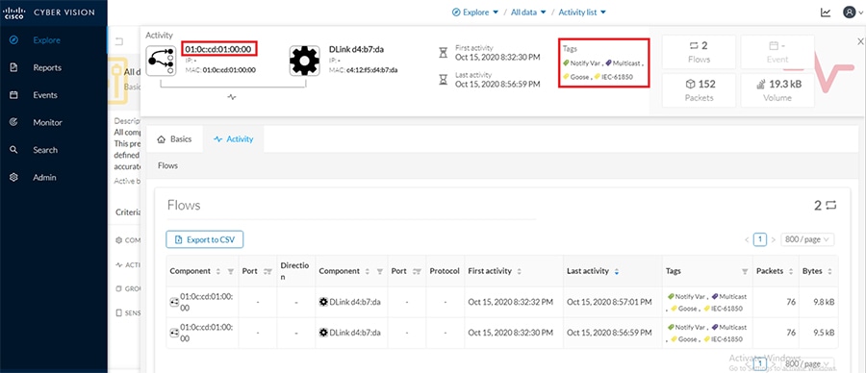
Task: Sort by Last activity column
Action: coord(617,271)
